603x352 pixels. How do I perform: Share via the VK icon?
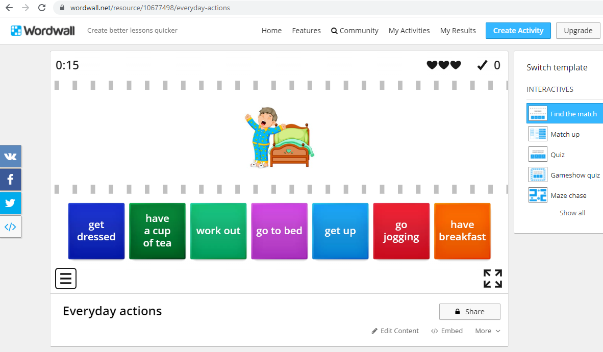[10, 156]
